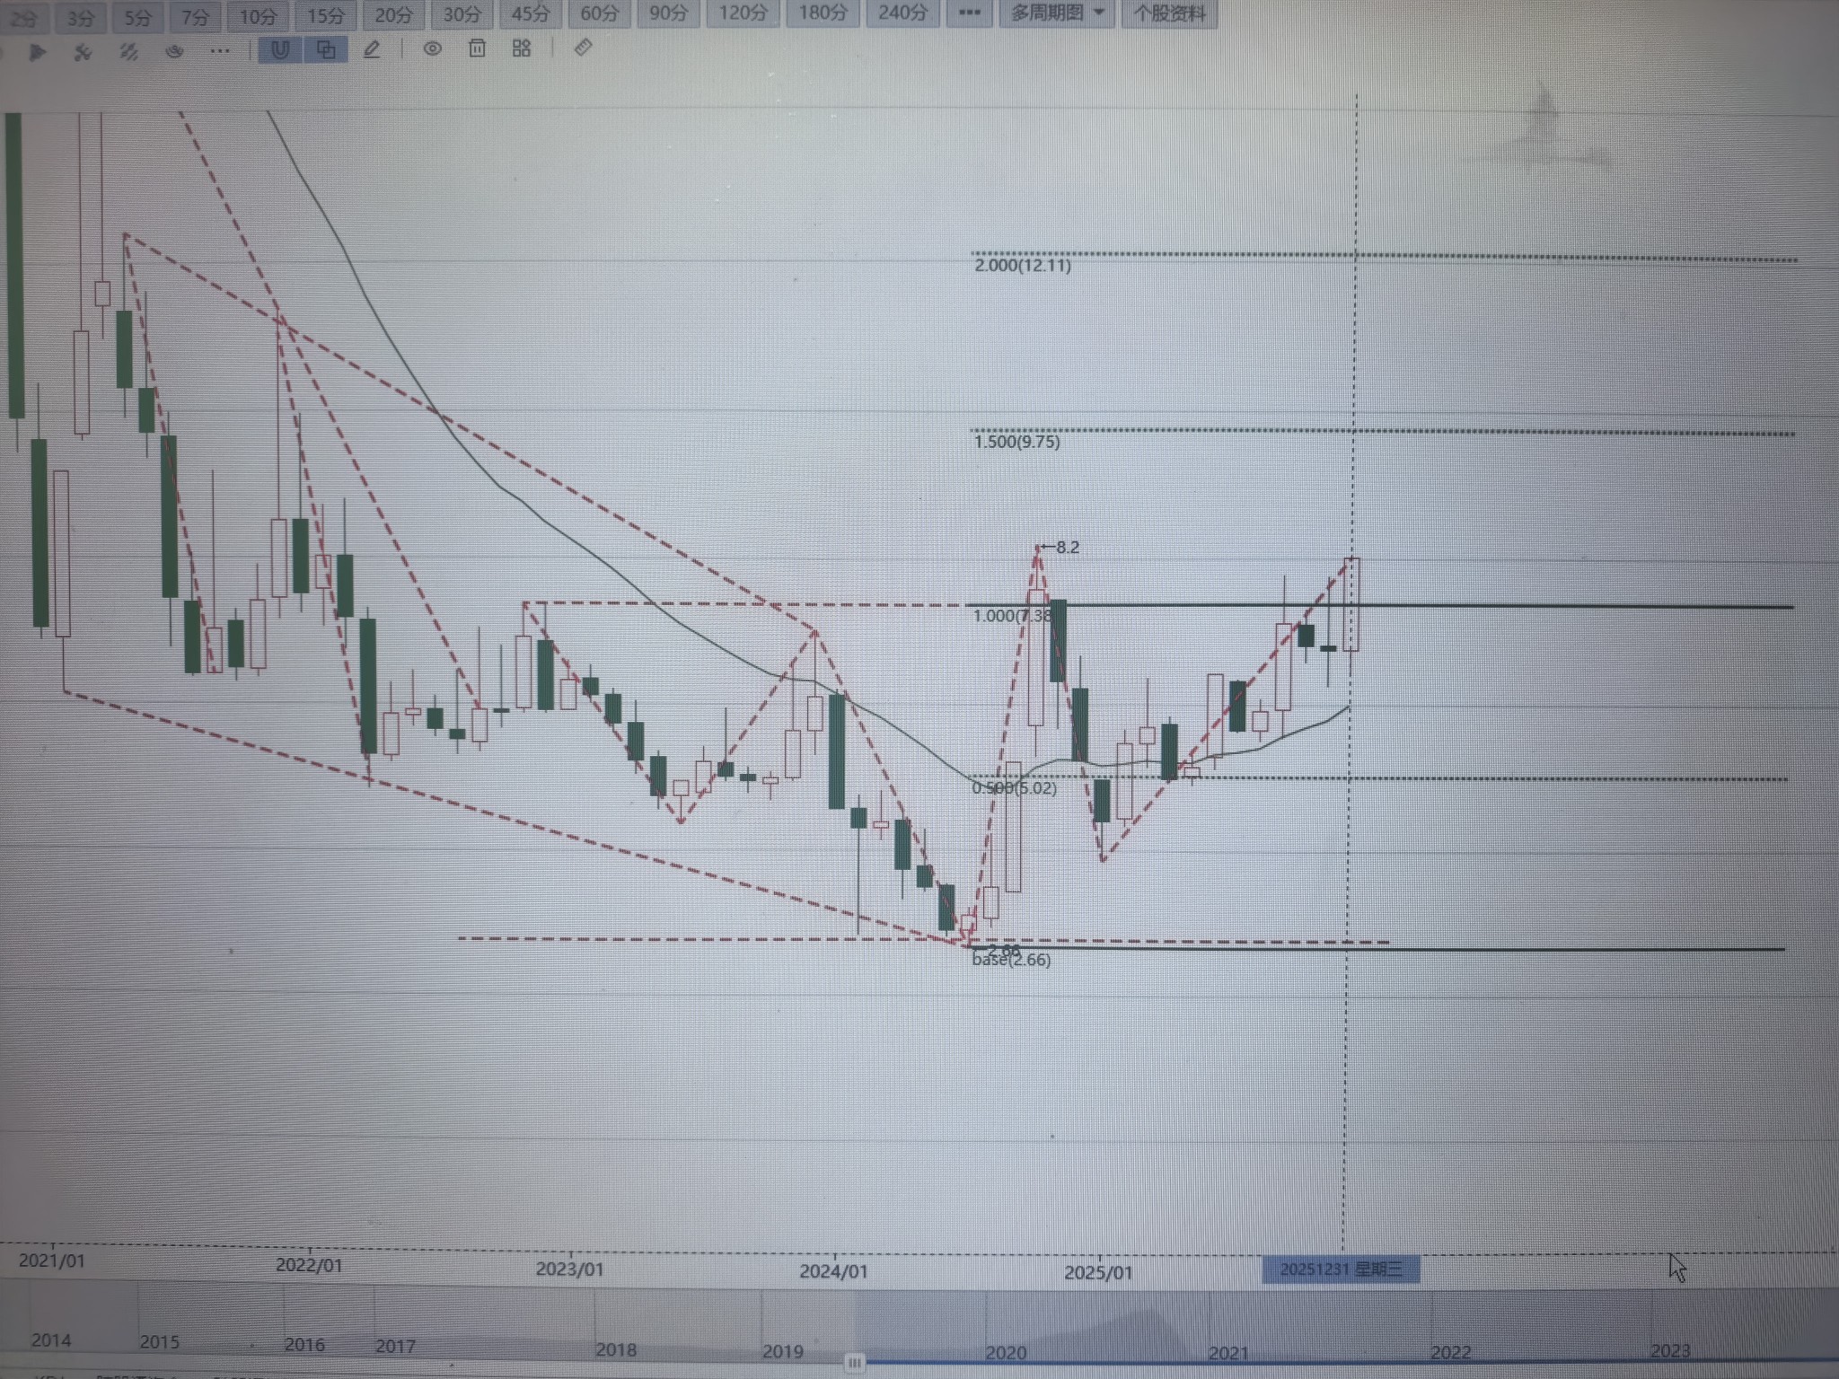Click the bottom timeline scroll handle
Screen dimensions: 1839x1379
pos(854,1362)
